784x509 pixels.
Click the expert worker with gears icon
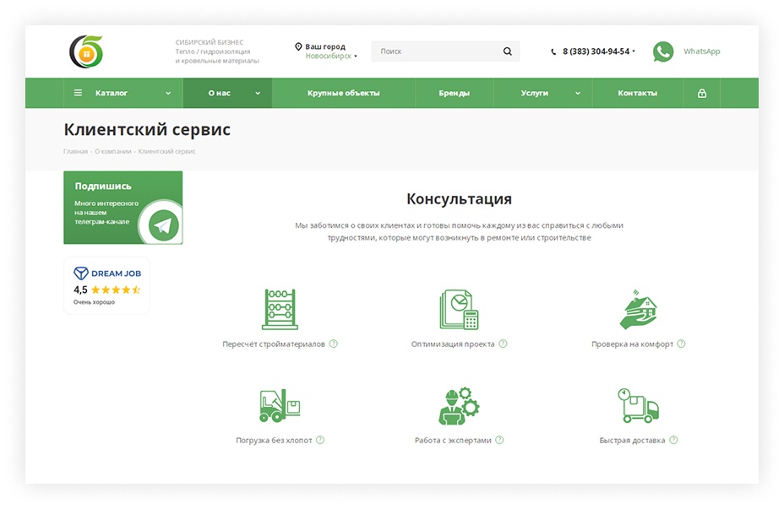pyautogui.click(x=459, y=406)
